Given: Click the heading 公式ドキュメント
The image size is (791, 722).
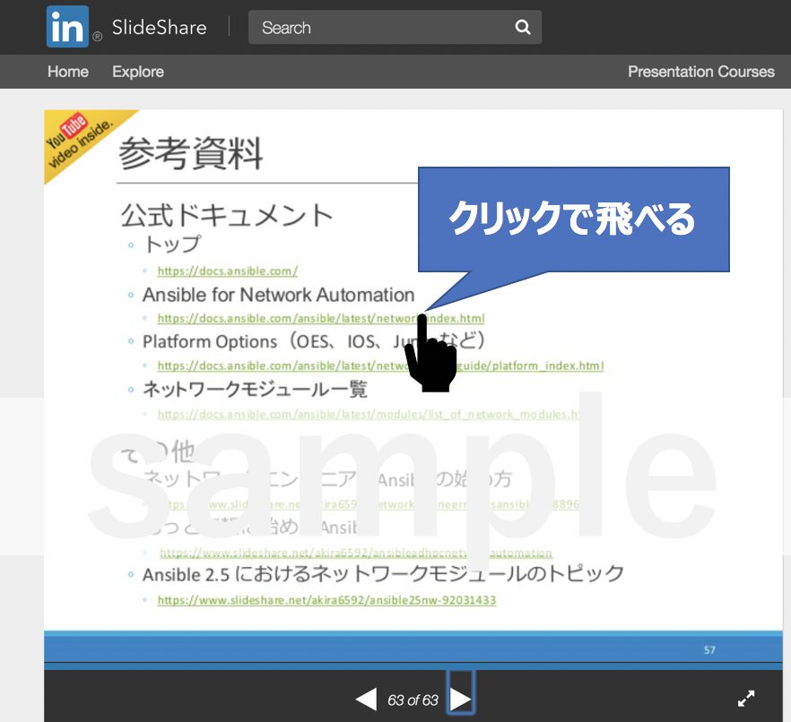Looking at the screenshot, I should (227, 215).
